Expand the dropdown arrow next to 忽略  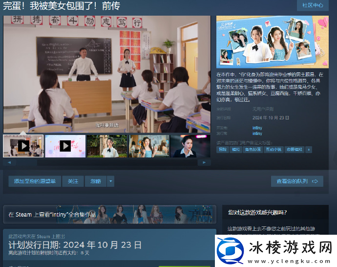coord(111,181)
